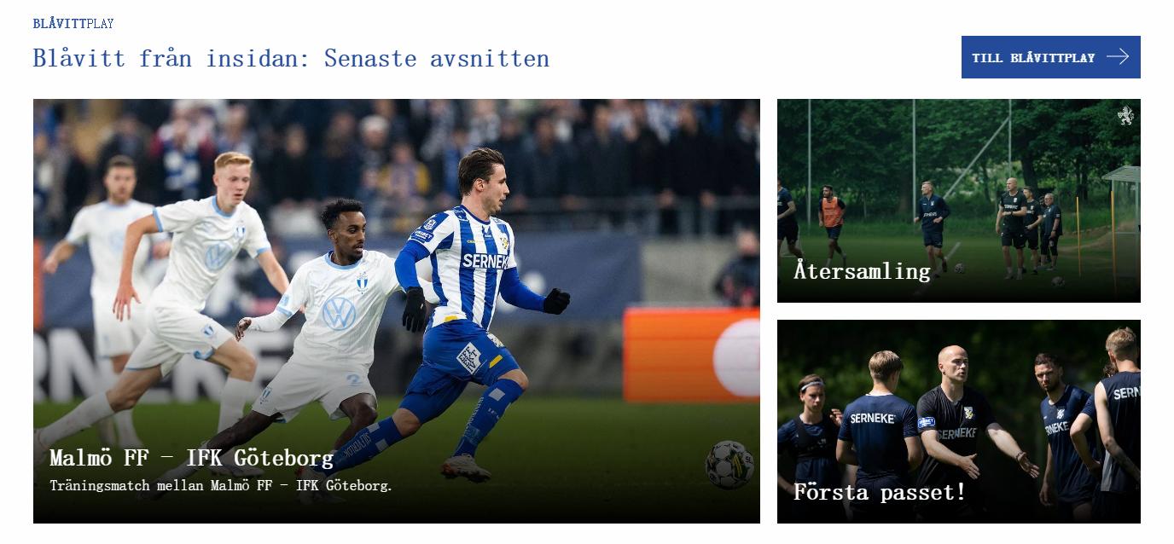This screenshot has height=544, width=1174.
Task: Click the arrow icon in the Blåvittplay button
Action: [1118, 57]
